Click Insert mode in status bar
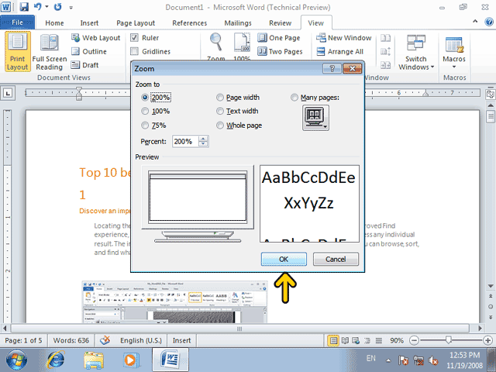 click(181, 340)
